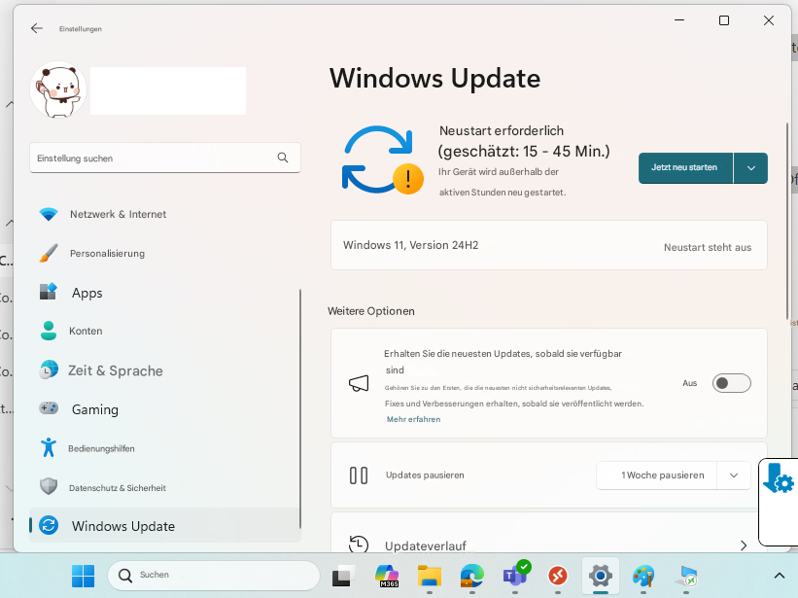The width and height of the screenshot is (798, 598).
Task: Select the Apps icon in the sidebar
Action: pyautogui.click(x=50, y=292)
